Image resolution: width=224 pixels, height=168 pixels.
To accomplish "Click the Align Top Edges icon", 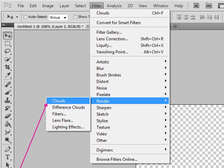I will click(179, 17).
